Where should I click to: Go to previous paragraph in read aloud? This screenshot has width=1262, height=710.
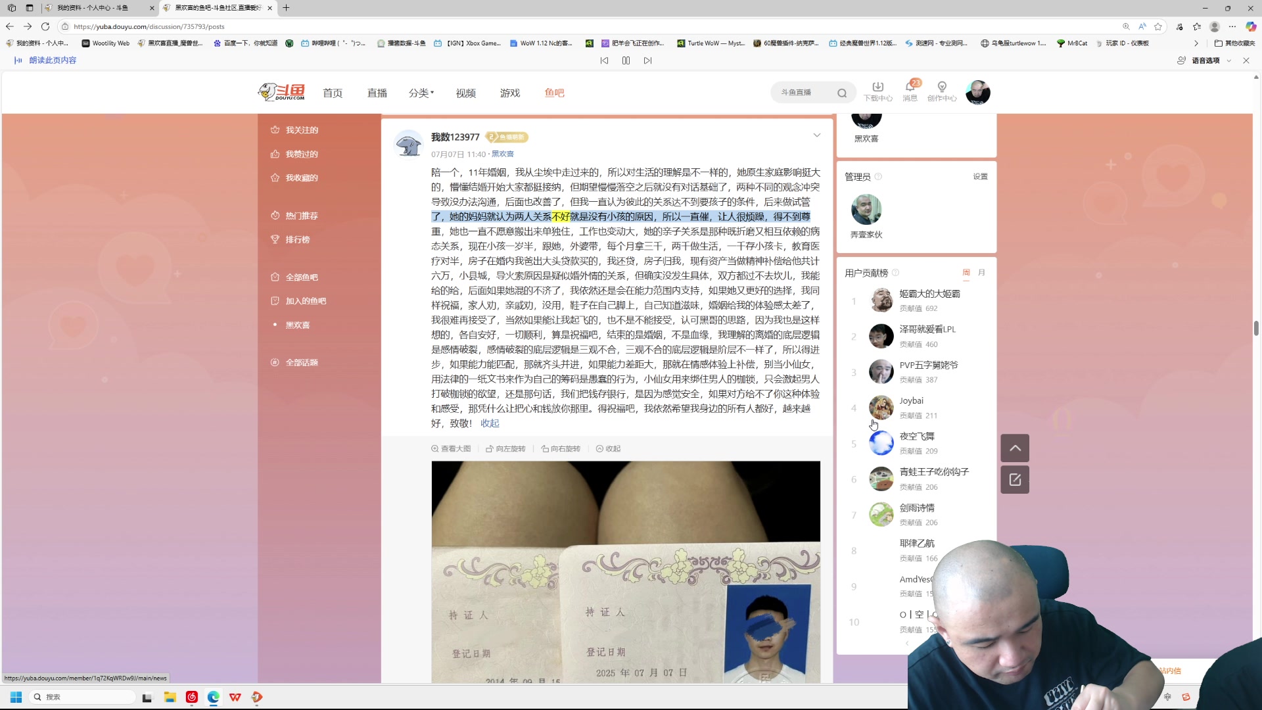click(x=604, y=60)
